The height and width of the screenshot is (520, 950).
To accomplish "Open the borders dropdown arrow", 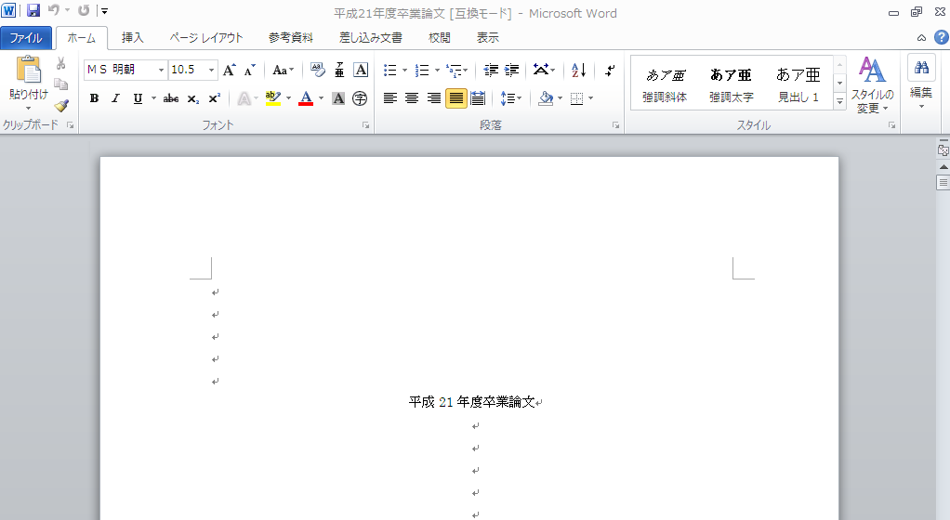I will point(590,98).
